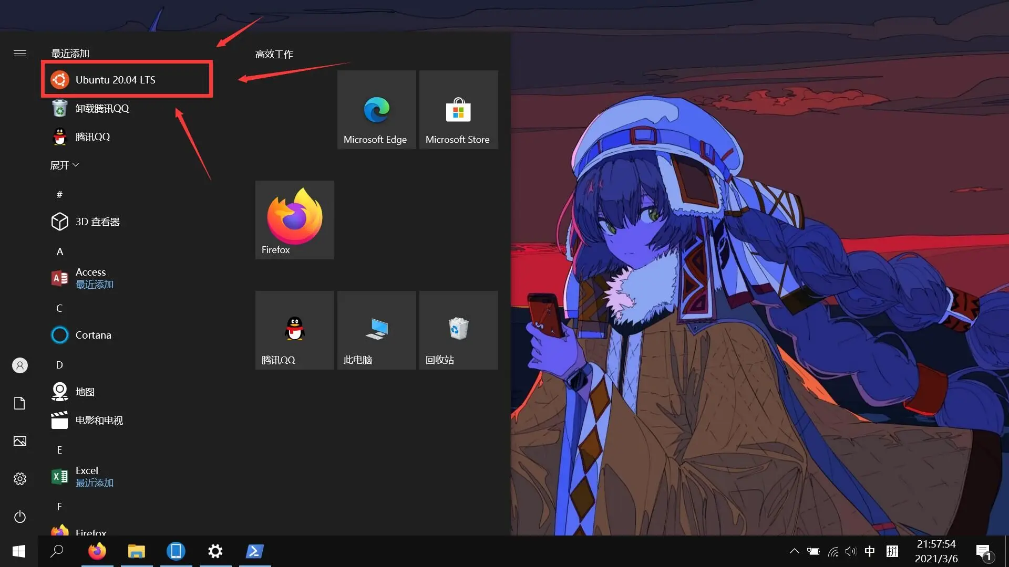Open the Settings gear on taskbar

tap(215, 551)
